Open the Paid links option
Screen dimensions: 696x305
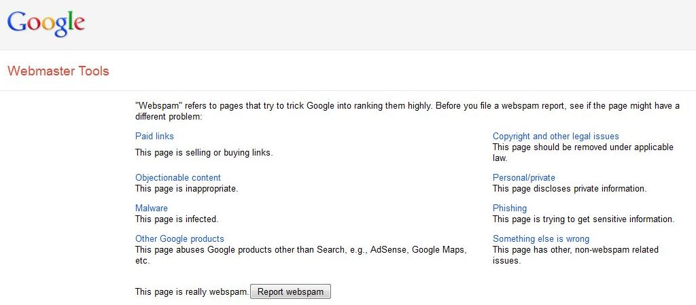(x=154, y=136)
